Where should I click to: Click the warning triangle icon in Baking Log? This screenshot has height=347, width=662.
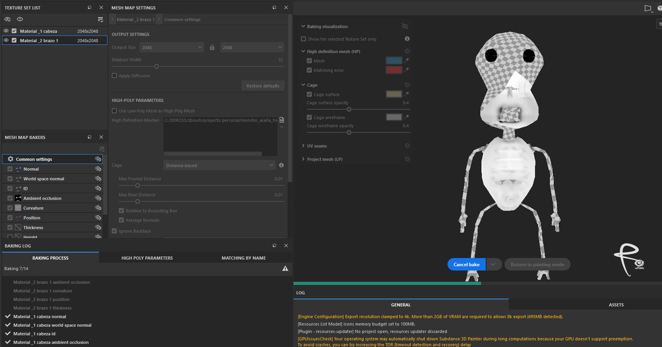285,269
